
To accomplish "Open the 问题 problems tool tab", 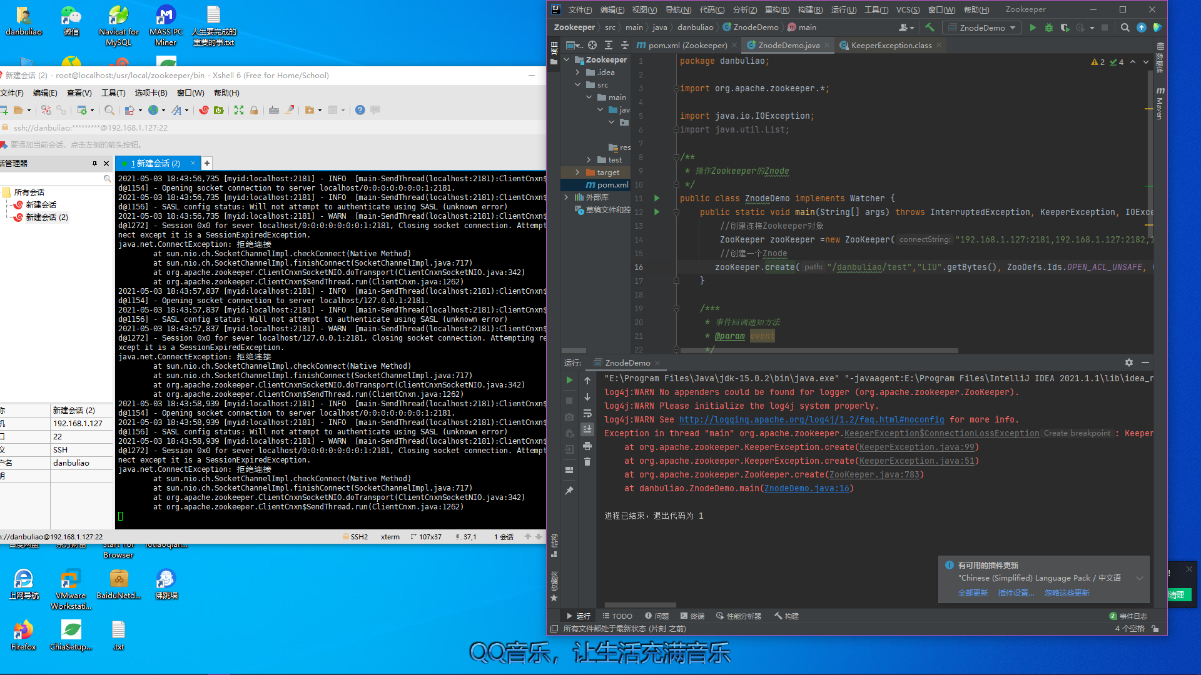I will click(657, 616).
